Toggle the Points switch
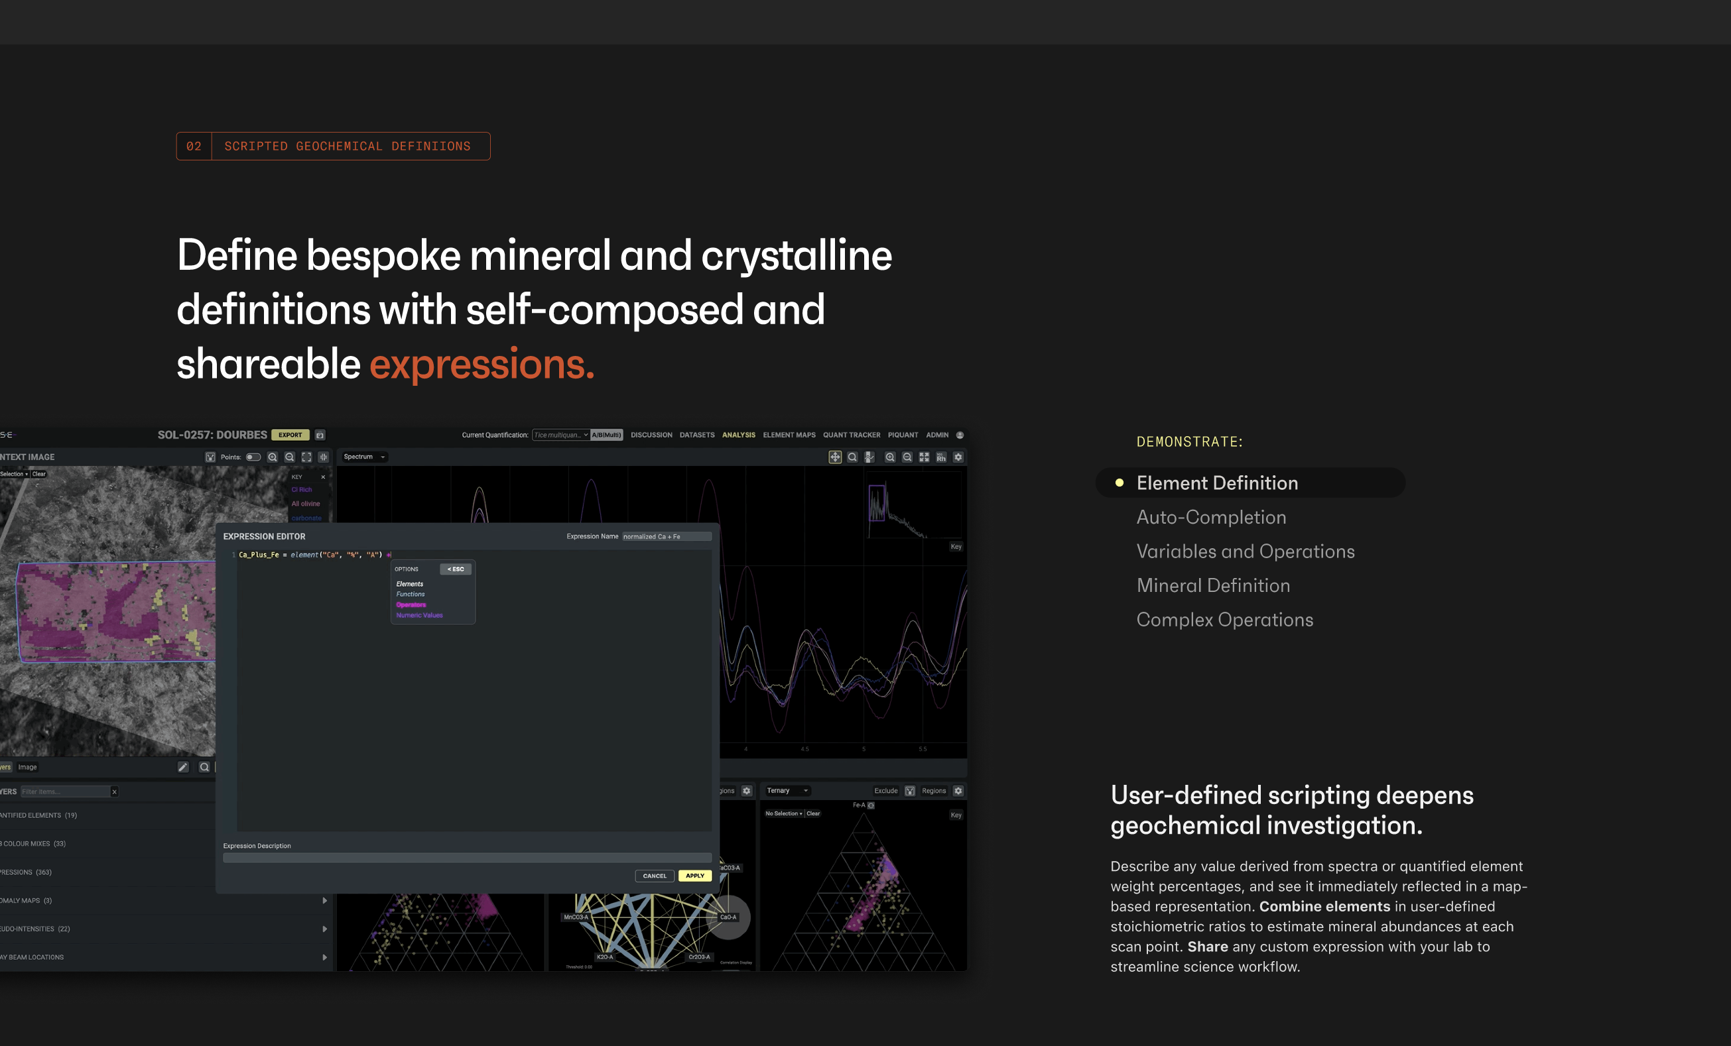The height and width of the screenshot is (1046, 1731). 253,457
